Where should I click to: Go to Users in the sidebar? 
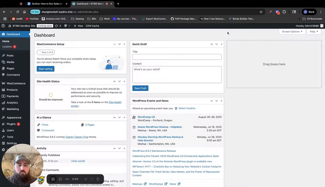(10, 130)
